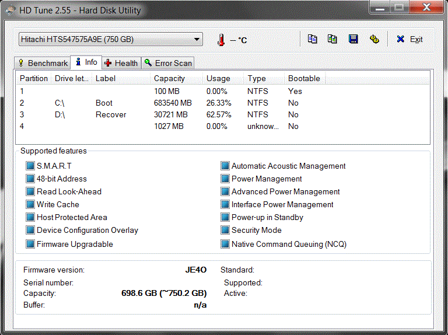Click the Type column header
The width and height of the screenshot is (448, 335).
[x=264, y=78]
